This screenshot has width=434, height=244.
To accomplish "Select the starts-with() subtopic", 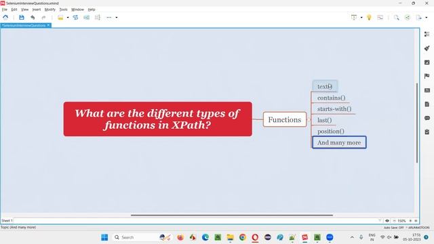I will pos(334,108).
